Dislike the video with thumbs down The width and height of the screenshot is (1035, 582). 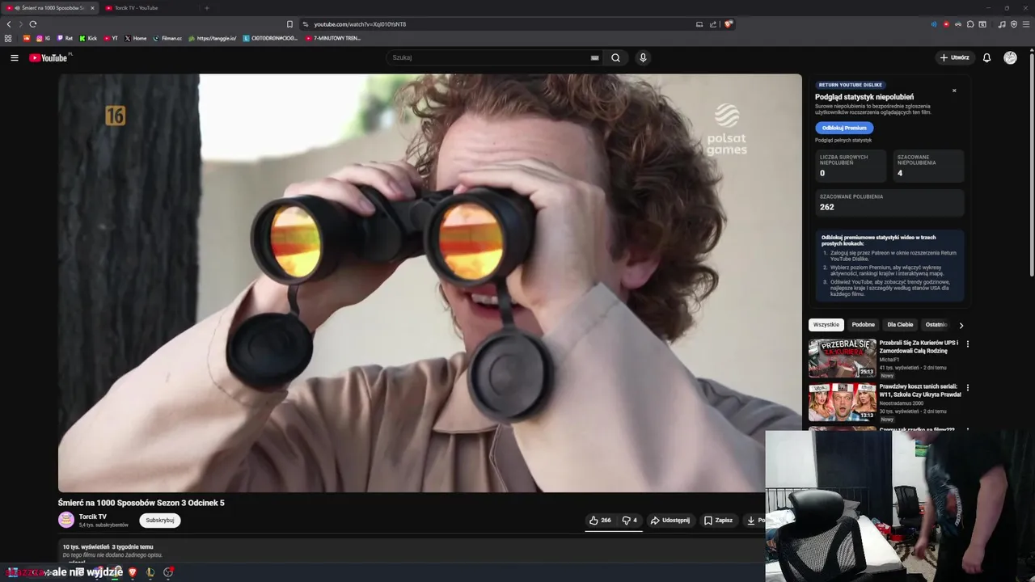[x=629, y=521]
